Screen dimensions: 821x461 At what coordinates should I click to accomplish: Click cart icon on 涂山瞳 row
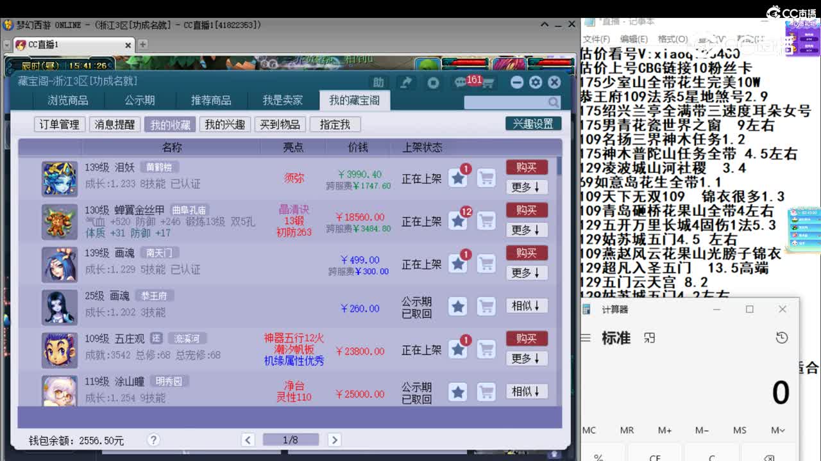[487, 392]
